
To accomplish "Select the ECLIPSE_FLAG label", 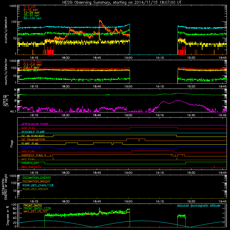I will pos(31,147).
